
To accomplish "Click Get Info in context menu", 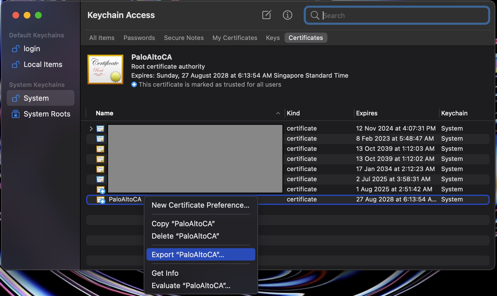I will (x=165, y=273).
